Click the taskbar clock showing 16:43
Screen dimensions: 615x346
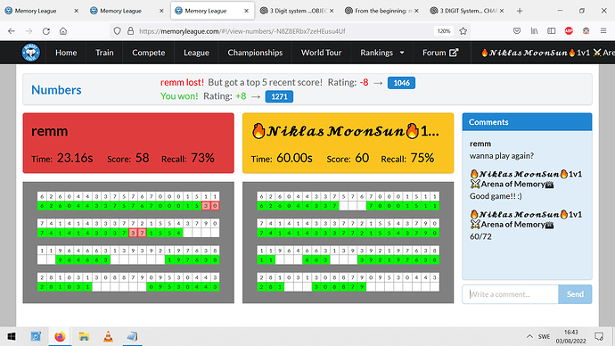pos(570,336)
